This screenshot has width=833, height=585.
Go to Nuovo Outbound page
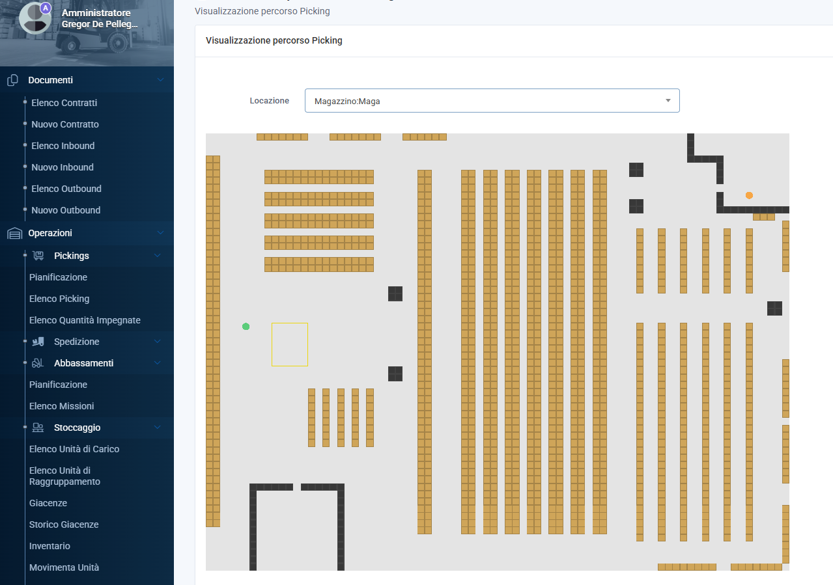[66, 210]
